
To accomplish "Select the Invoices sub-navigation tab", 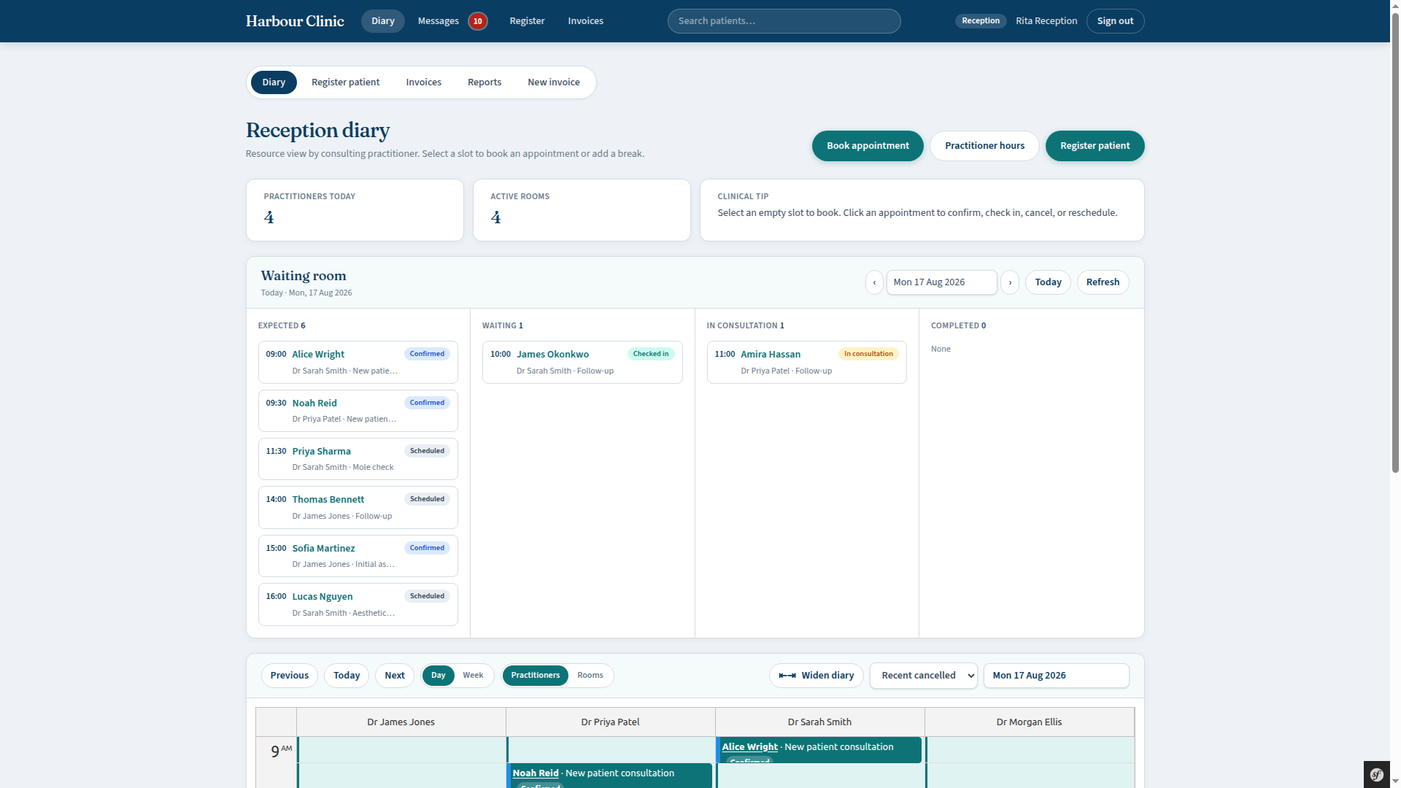I will (423, 82).
